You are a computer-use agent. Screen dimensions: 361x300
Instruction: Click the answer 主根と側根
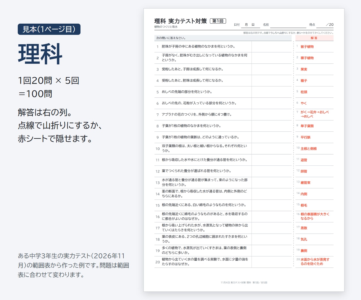(x=309, y=149)
